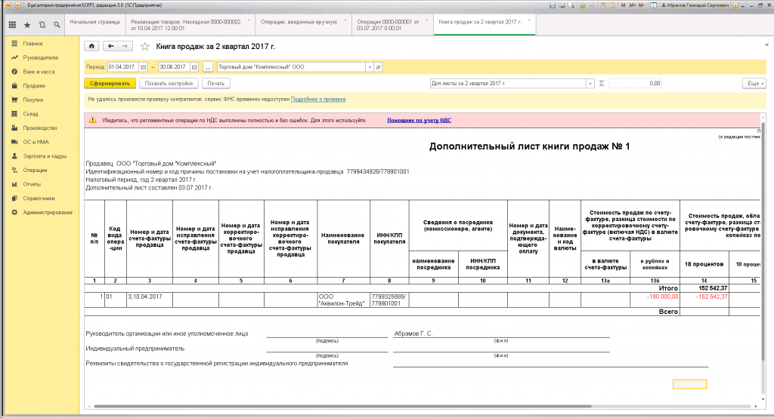Image resolution: width=774 pixels, height=418 pixels.
Task: Open the Отчеты section in sidebar
Action: pos(32,184)
